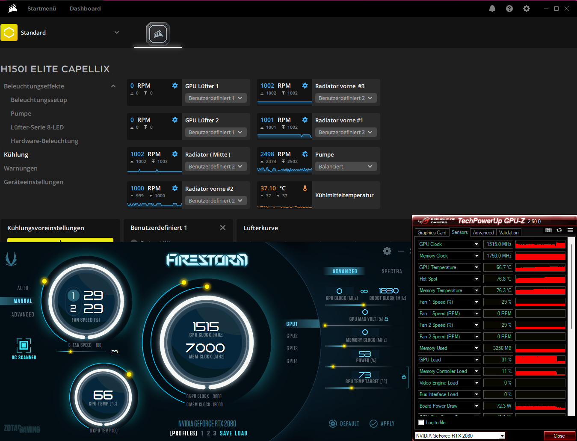Click the Kühlmitteltemperatur thermometer icon
The height and width of the screenshot is (441, 577).
(x=305, y=188)
